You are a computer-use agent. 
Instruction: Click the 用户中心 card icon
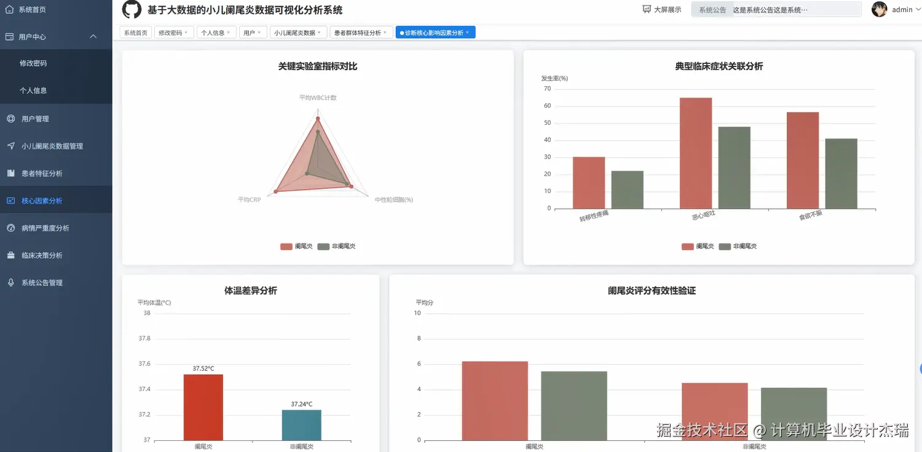click(x=9, y=36)
